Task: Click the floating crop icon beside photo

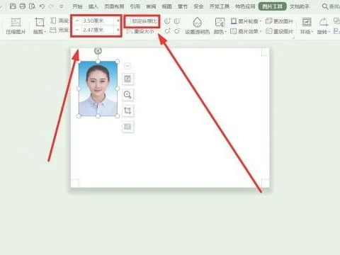Action: (x=127, y=110)
